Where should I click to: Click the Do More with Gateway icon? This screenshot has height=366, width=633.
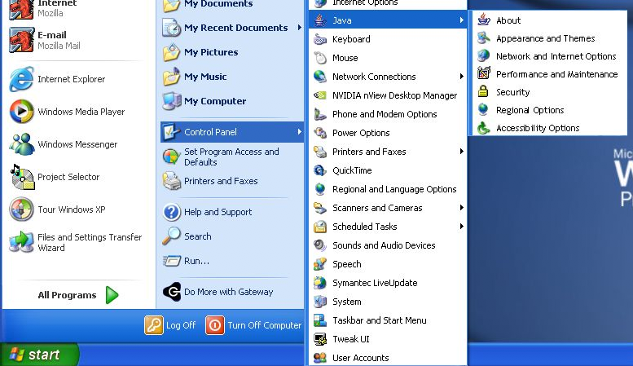click(x=172, y=292)
